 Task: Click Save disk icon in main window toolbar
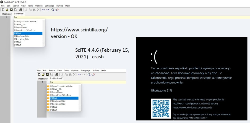coord(11,10)
